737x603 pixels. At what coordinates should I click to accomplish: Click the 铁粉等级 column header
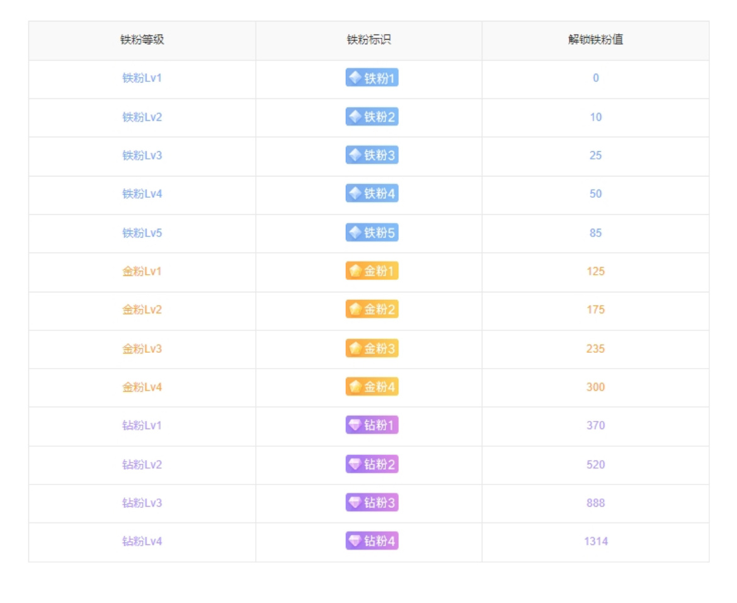[142, 40]
